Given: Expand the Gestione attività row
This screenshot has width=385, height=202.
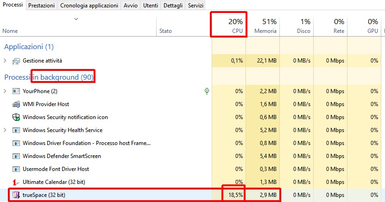Looking at the screenshot, I should click(5, 61).
